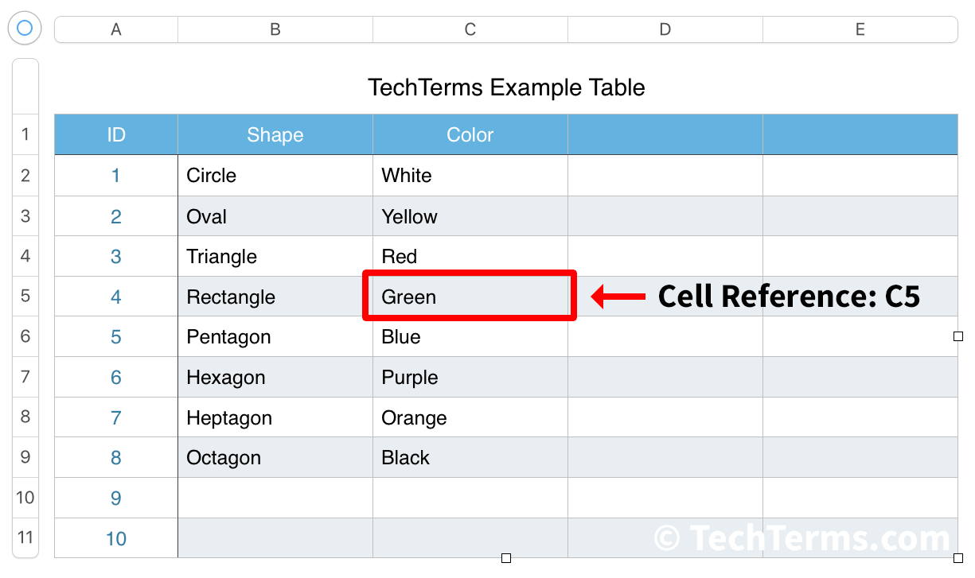975x578 pixels.
Task: Select the blue Color header cell
Action: point(470,134)
